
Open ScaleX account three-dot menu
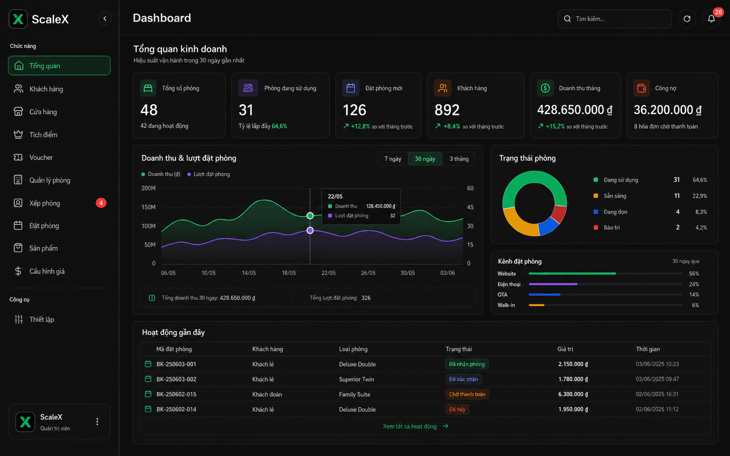(97, 422)
